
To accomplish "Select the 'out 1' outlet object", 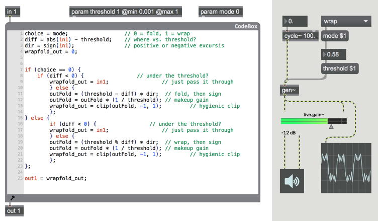I will pos(15,211).
